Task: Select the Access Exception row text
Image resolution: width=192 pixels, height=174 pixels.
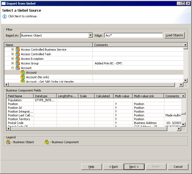Action: 32,59
